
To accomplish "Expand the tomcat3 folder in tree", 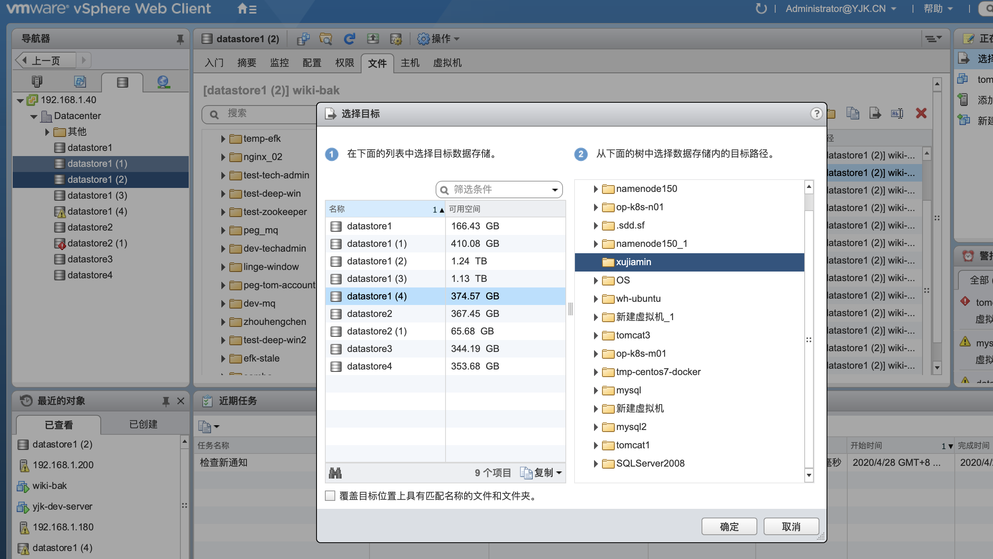I will tap(596, 336).
